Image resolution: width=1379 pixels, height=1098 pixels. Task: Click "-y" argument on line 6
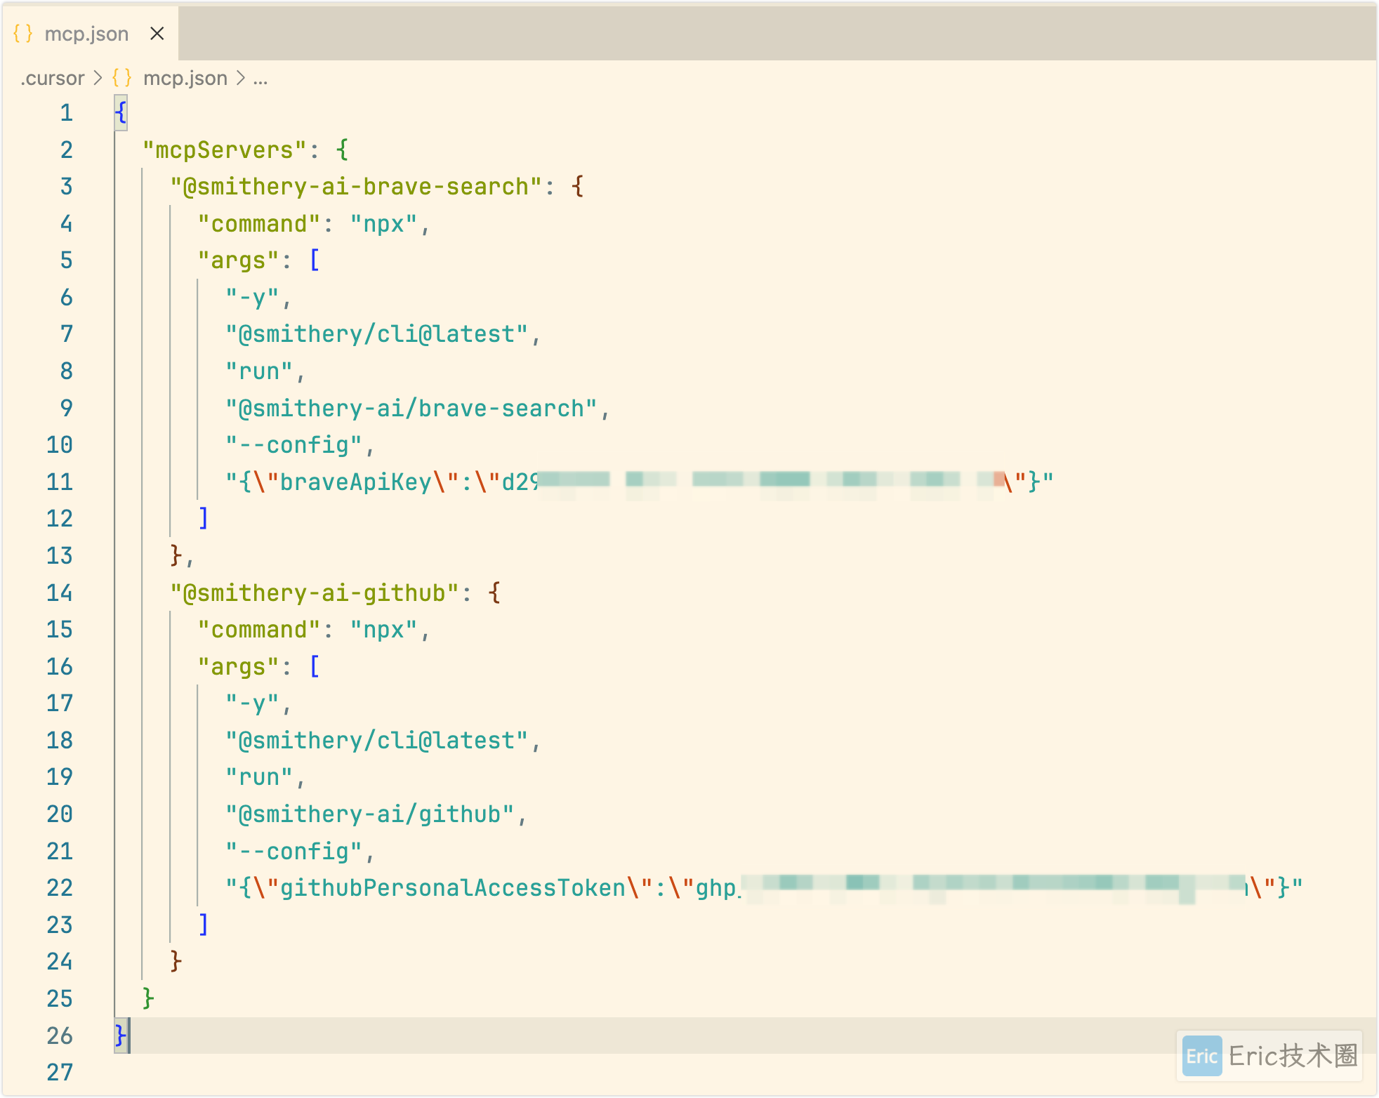coord(252,298)
